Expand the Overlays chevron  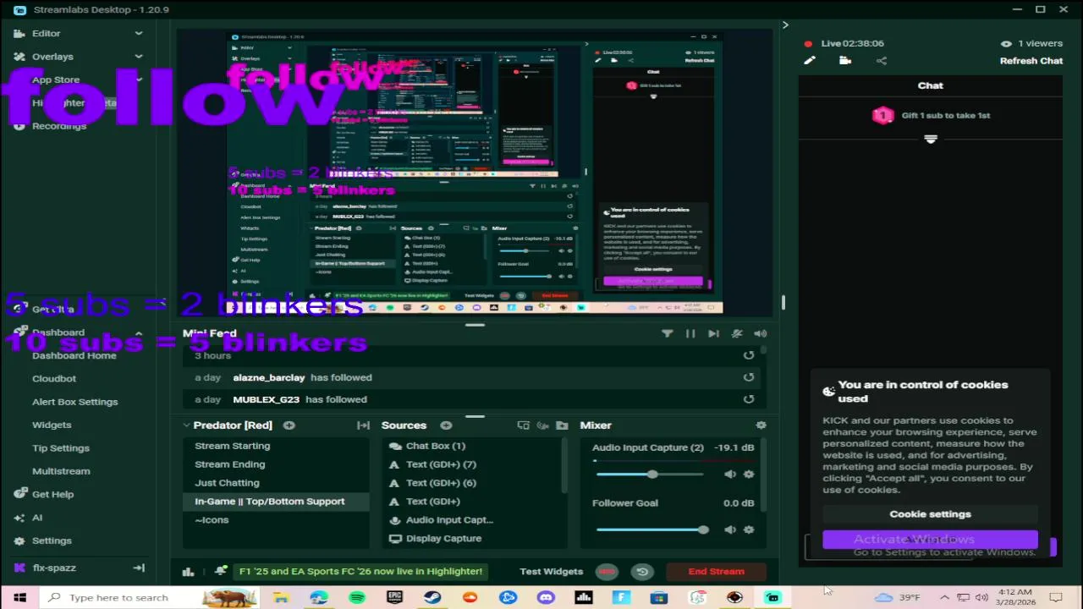click(x=139, y=57)
